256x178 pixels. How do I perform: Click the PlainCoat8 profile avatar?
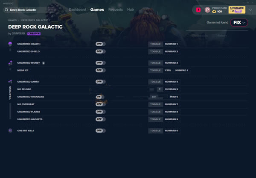point(207,9)
